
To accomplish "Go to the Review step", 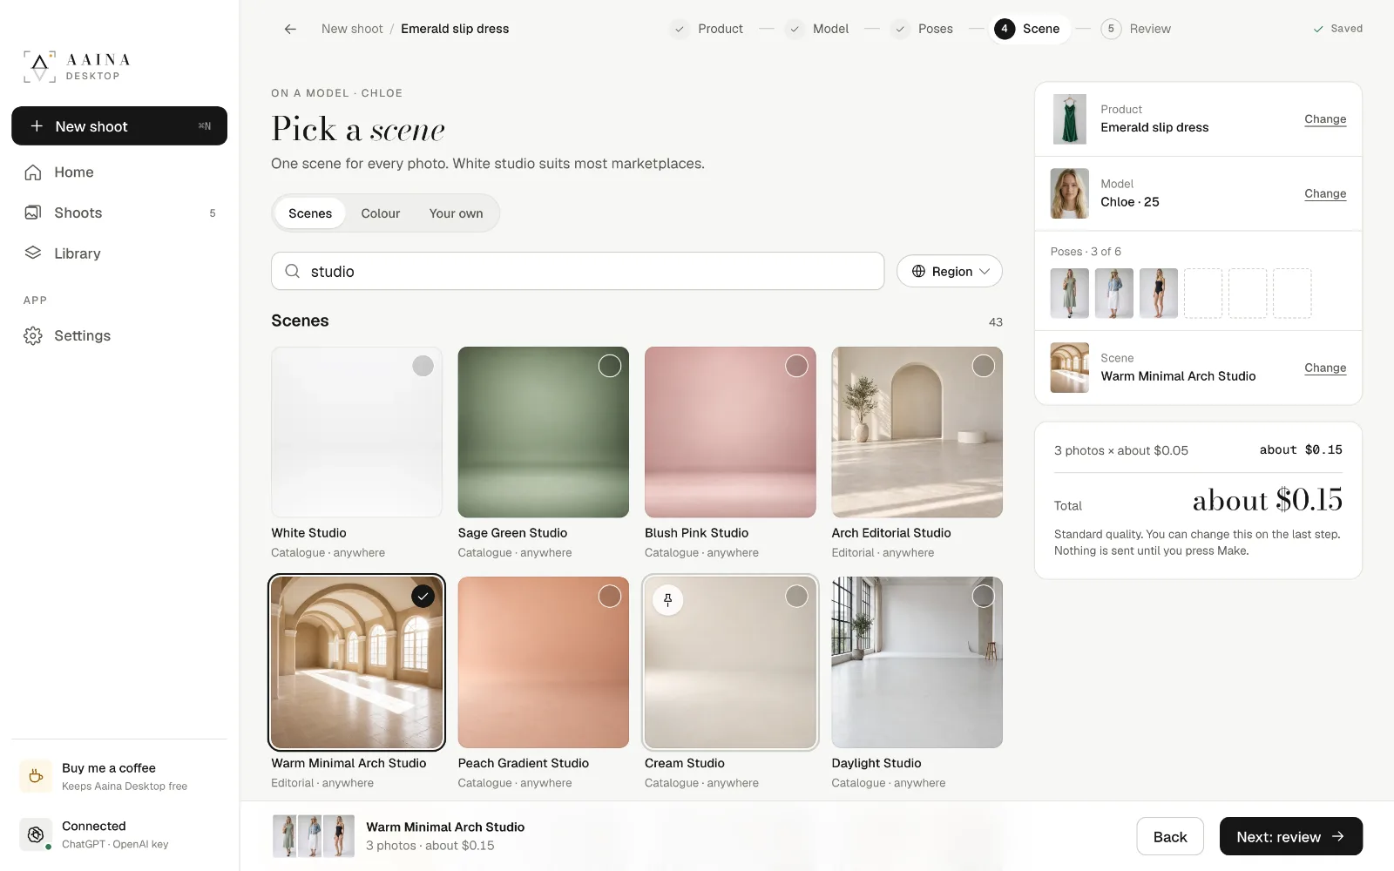I will pos(1136,29).
